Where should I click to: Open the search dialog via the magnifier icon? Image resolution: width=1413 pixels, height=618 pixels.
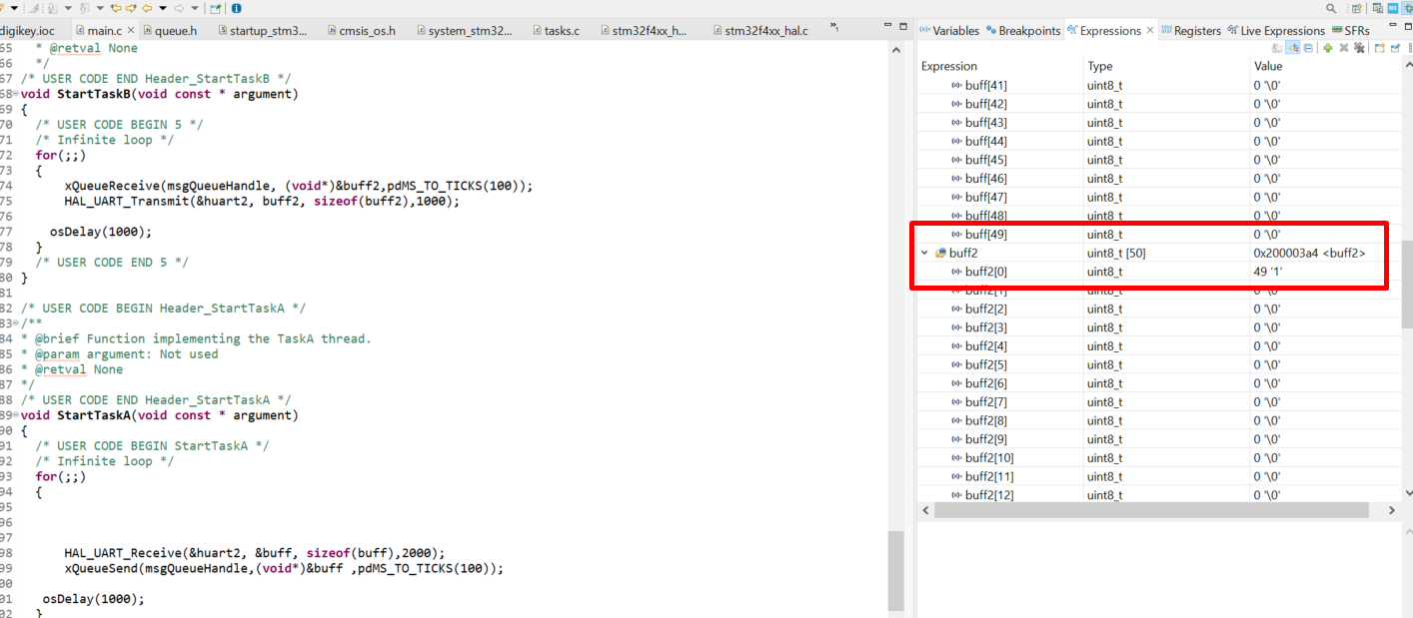pos(1331,9)
